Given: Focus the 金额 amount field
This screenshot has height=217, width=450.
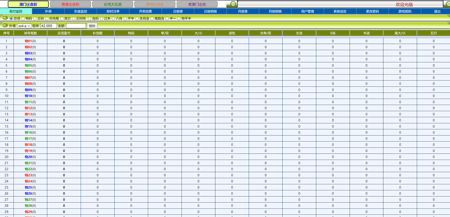Looking at the screenshot, I should click(x=76, y=26).
